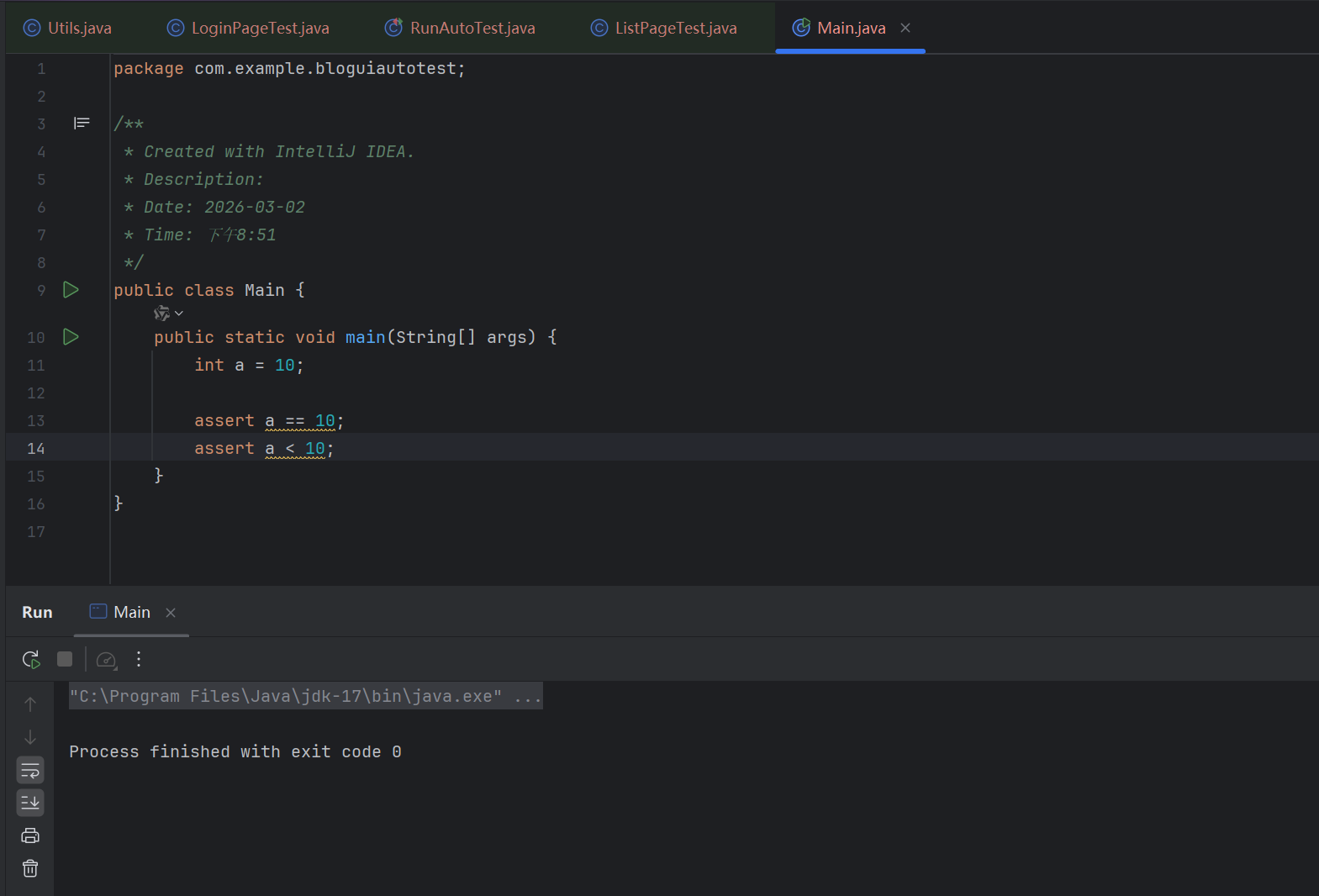Activate the Main.java editor tab
1319x896 pixels.
coord(851,28)
